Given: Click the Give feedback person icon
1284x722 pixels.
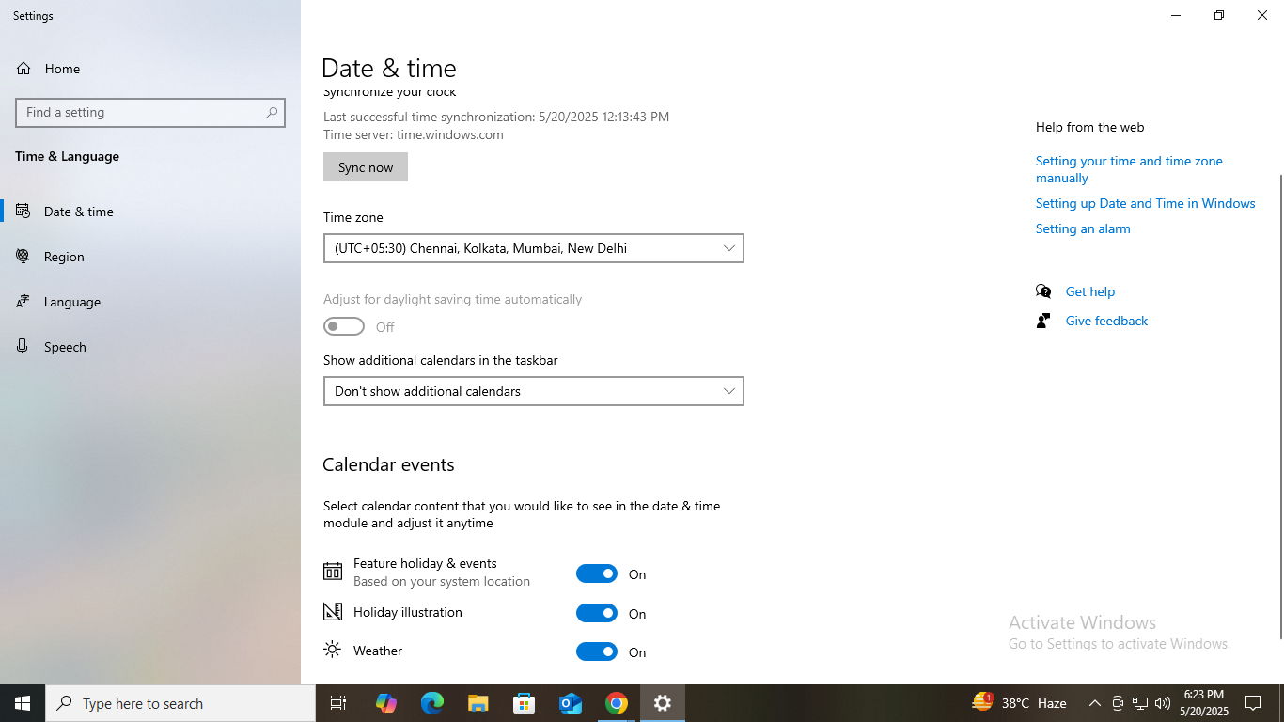Looking at the screenshot, I should 1043,321.
